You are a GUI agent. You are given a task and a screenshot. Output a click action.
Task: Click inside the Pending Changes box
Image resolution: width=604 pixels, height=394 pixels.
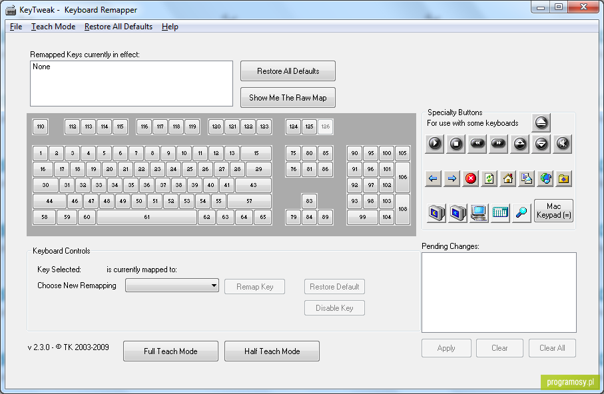coord(499,292)
